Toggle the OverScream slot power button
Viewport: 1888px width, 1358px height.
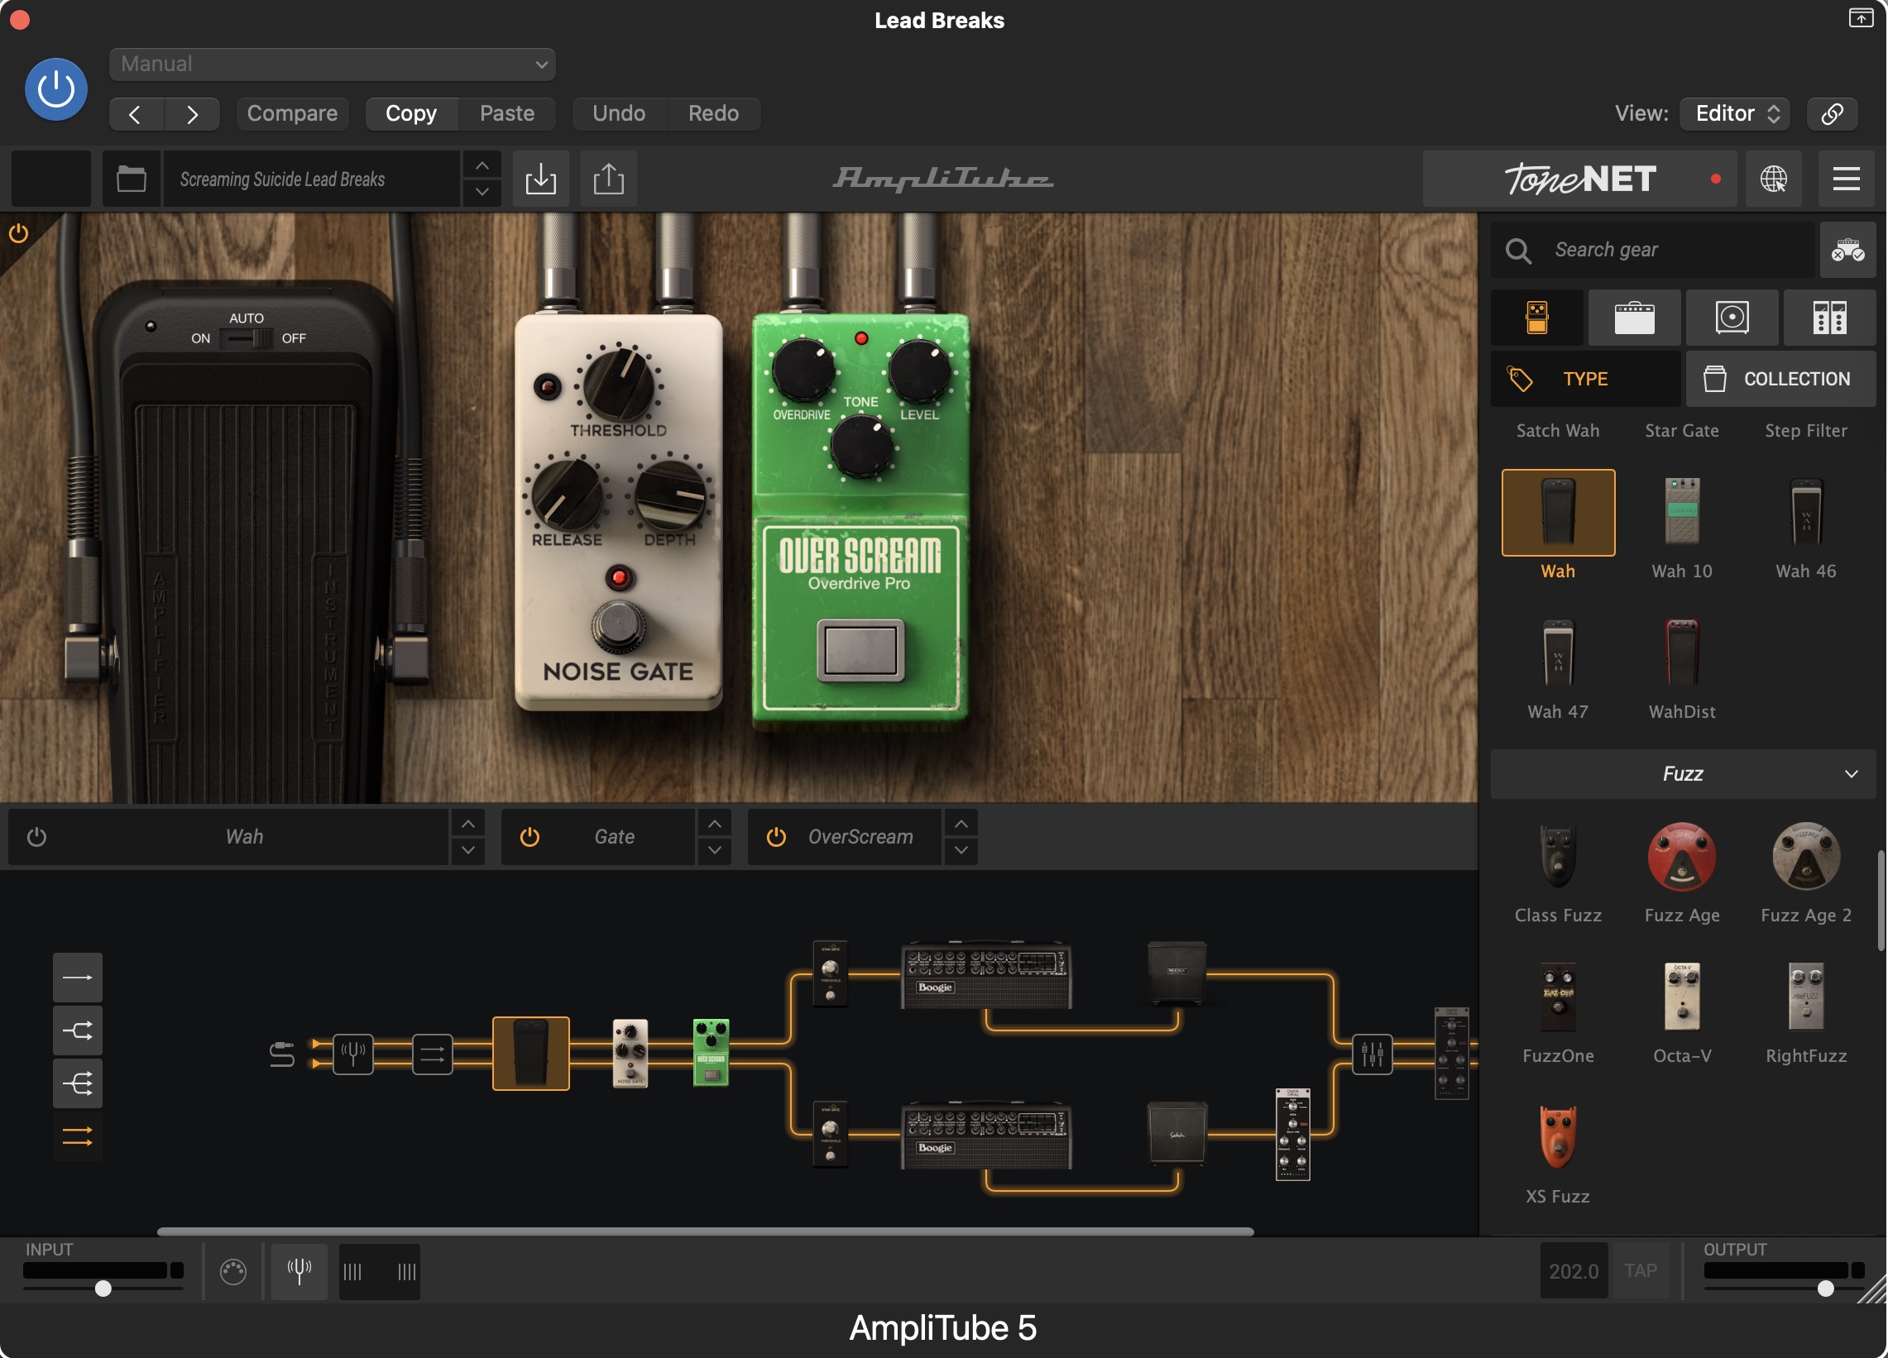click(776, 837)
